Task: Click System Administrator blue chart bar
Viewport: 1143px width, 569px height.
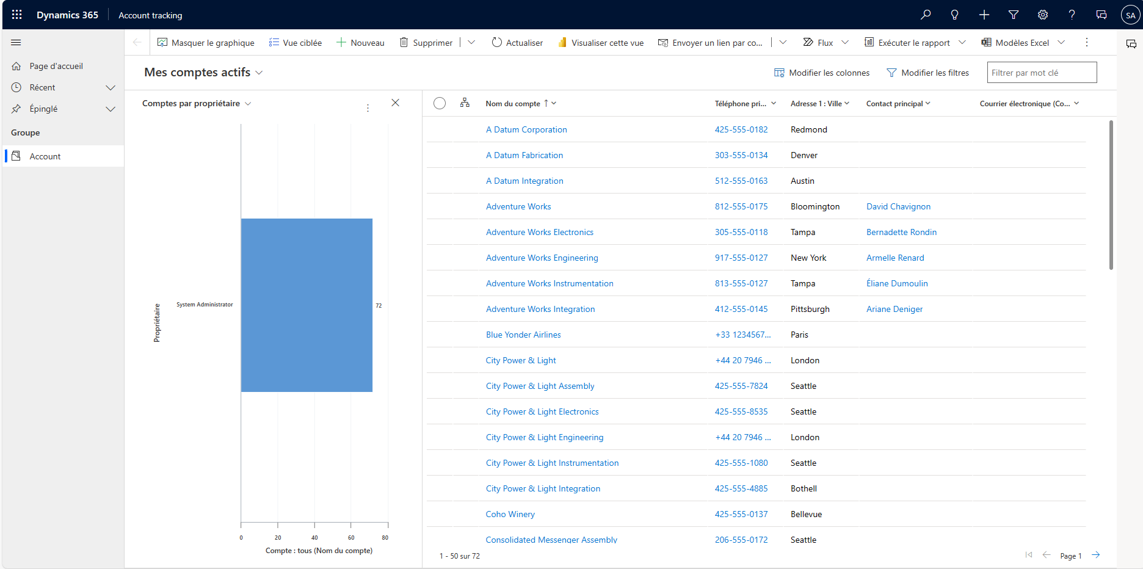Action: click(307, 305)
